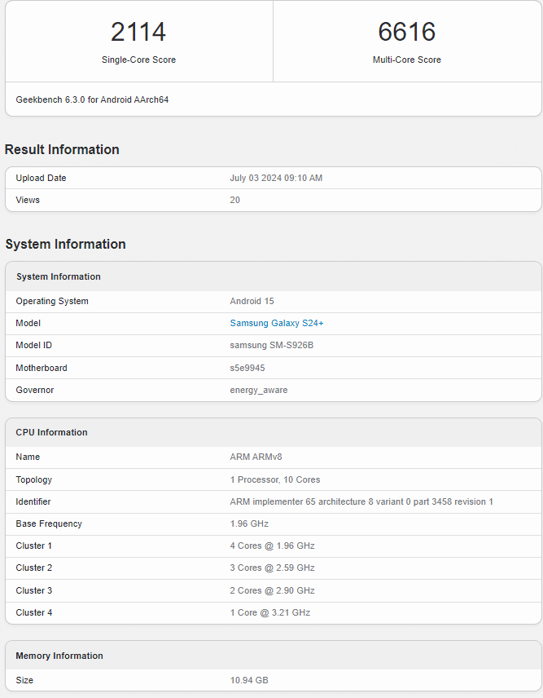The image size is (543, 698).
Task: Click the Upload Date label
Action: tap(41, 178)
